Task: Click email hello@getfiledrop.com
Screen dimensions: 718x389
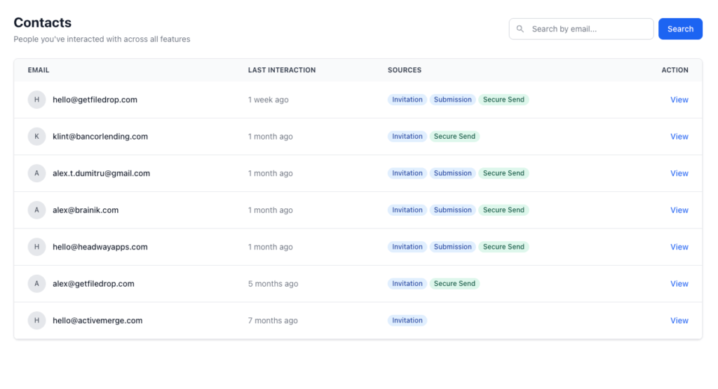Action: tap(95, 100)
